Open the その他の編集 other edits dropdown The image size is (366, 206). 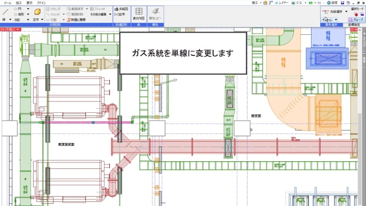101,14
